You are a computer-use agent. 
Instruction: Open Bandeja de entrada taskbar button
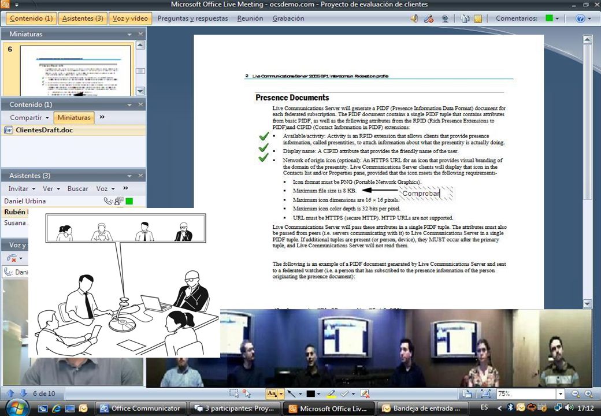coord(424,408)
